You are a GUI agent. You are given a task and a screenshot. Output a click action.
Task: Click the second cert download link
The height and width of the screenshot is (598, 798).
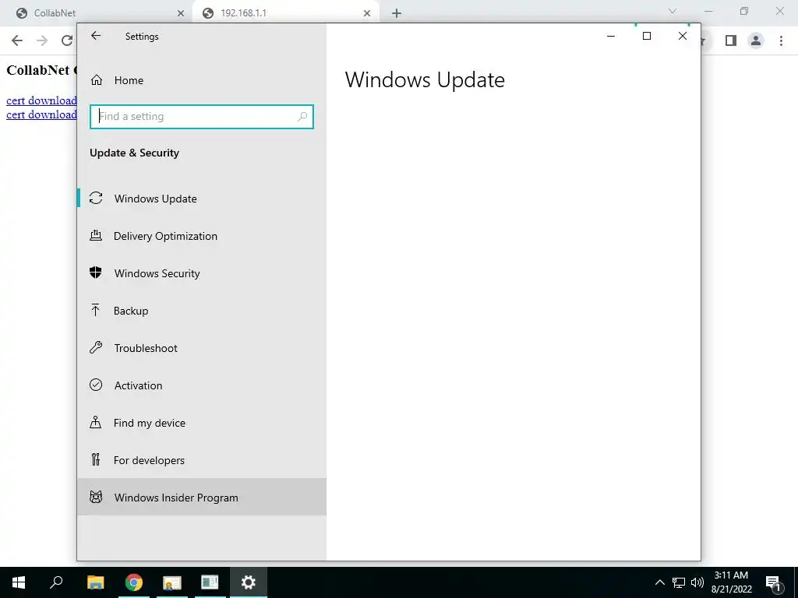(41, 114)
